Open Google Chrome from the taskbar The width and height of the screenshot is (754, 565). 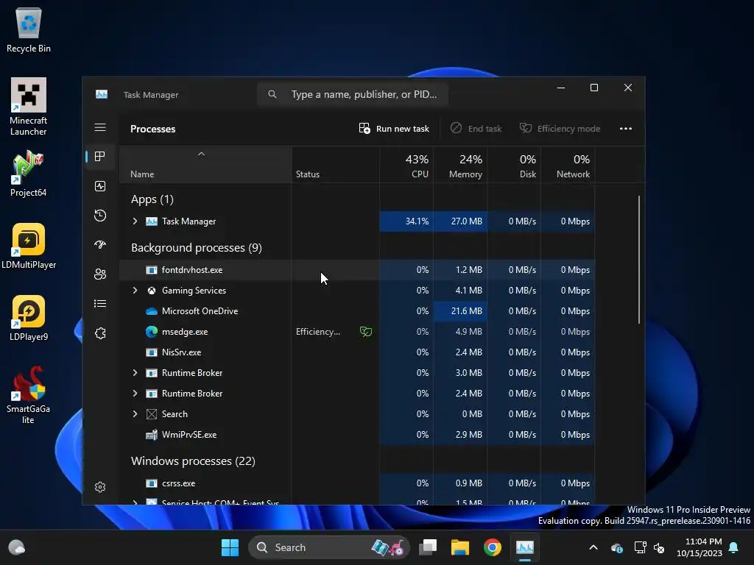493,547
